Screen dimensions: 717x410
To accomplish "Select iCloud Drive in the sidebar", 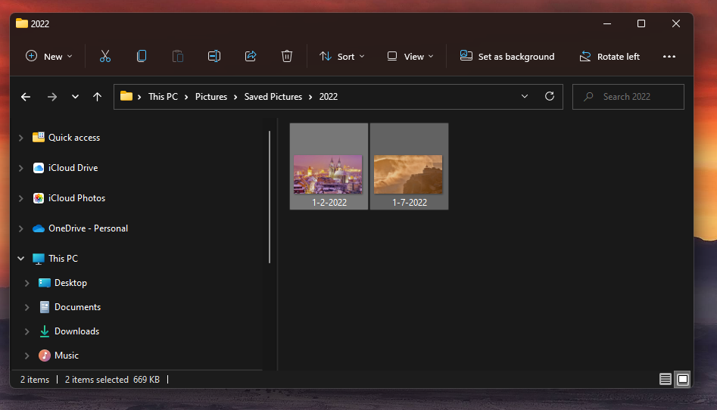I will pos(73,168).
